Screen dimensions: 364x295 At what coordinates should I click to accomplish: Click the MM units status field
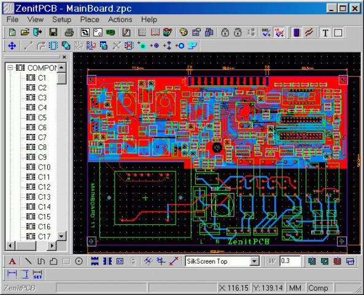[295, 288]
